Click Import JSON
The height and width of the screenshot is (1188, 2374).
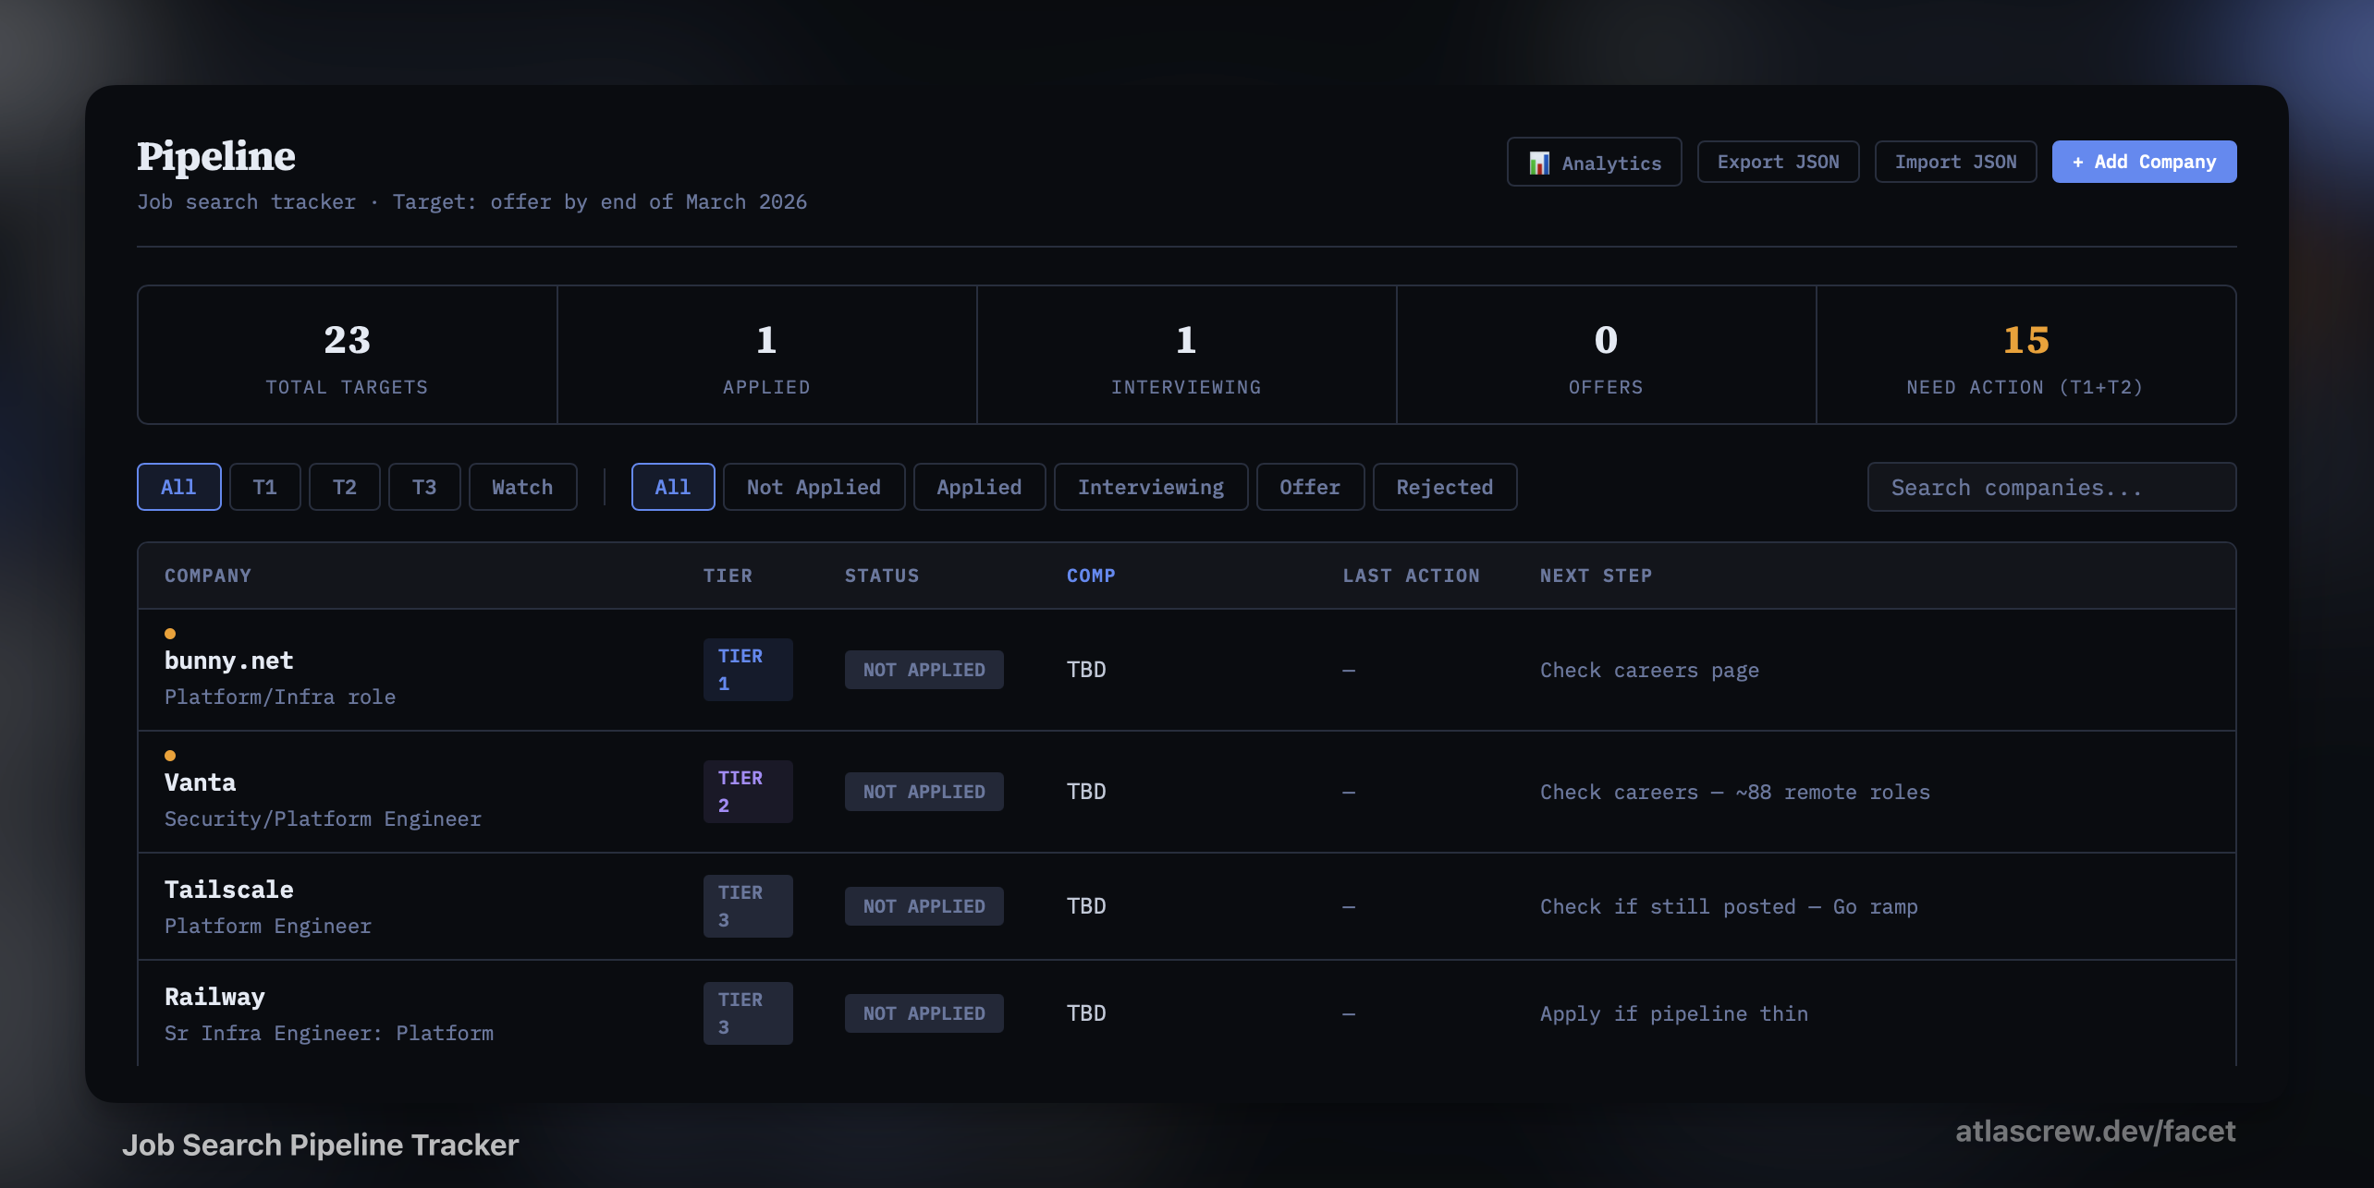click(x=1955, y=161)
